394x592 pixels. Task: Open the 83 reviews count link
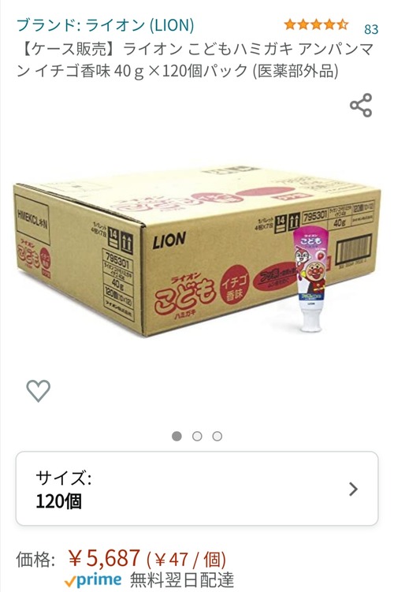pos(371,28)
